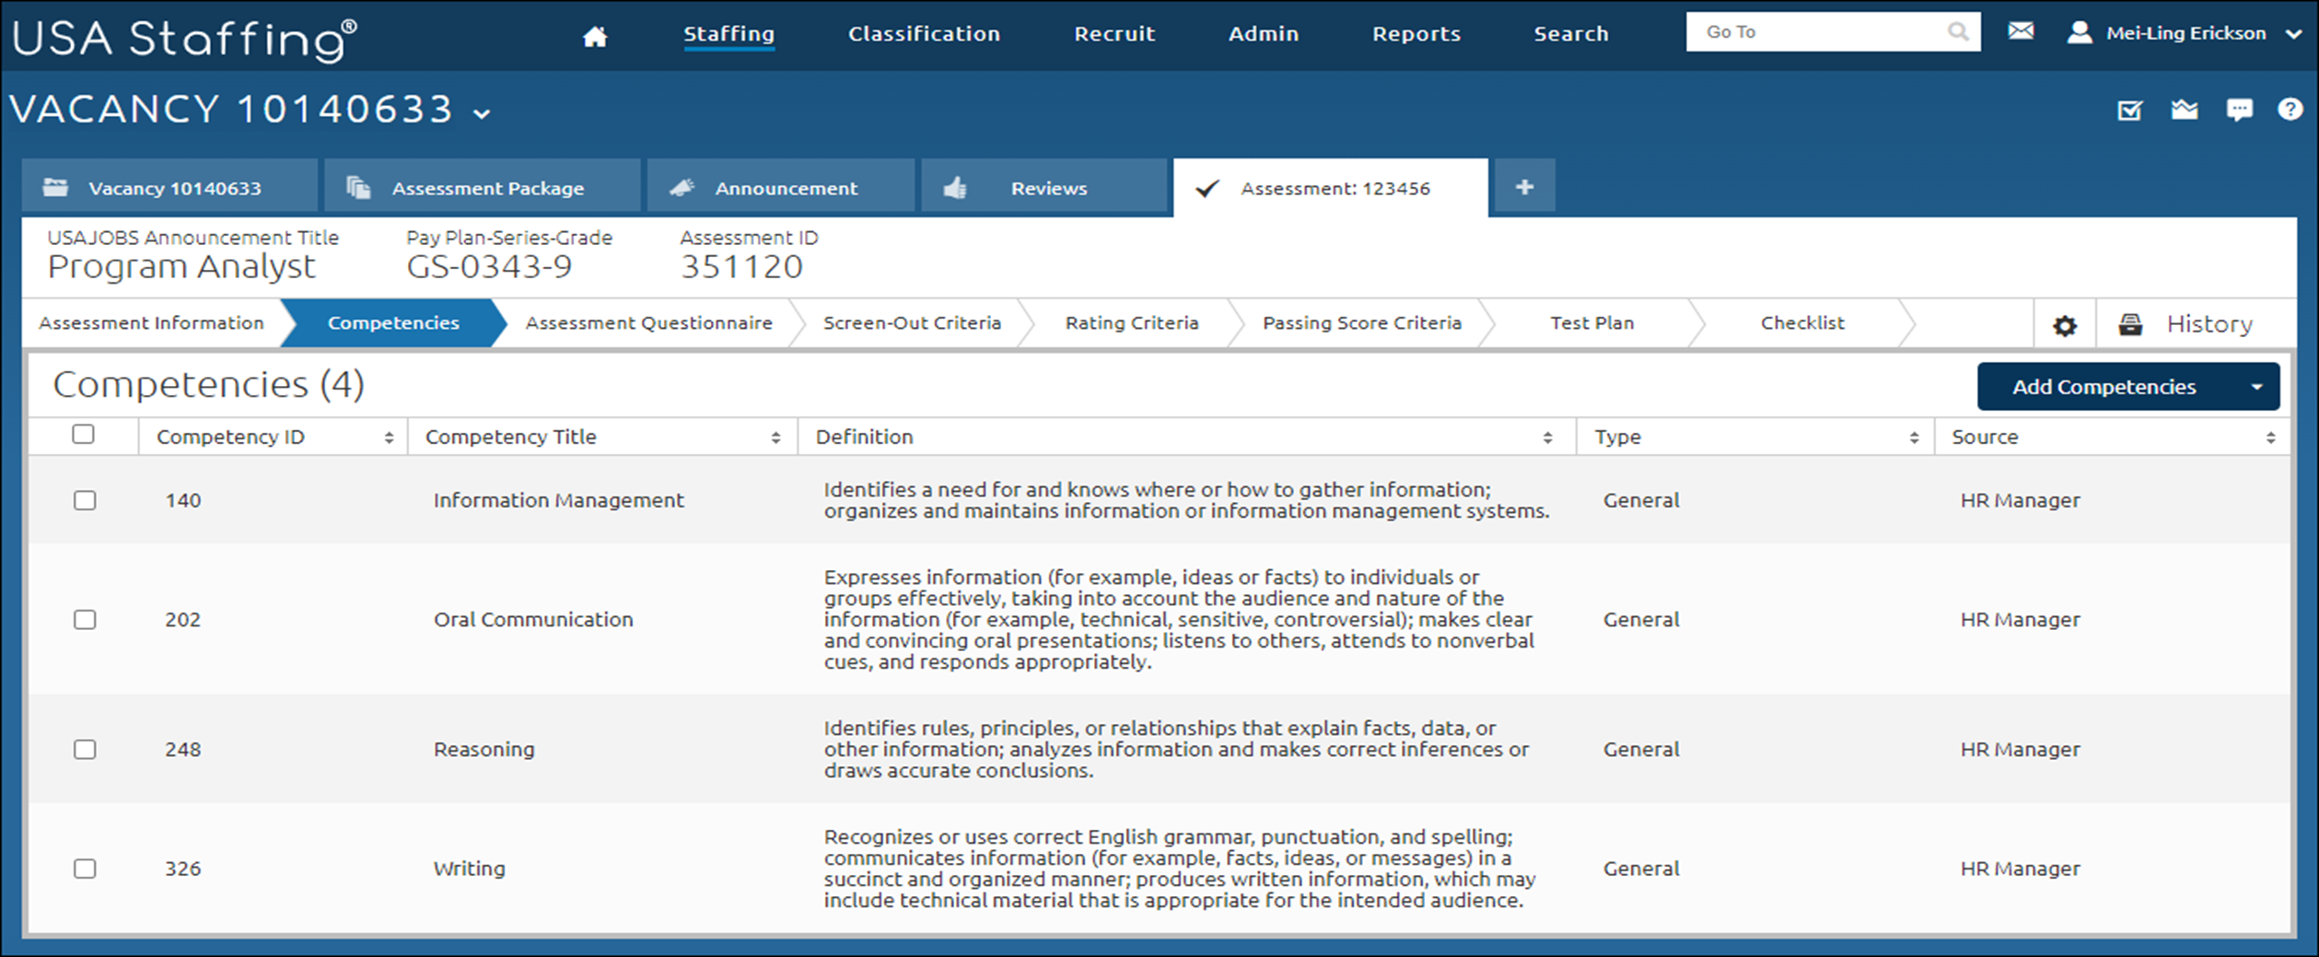Click the documents icon on Assessment Package tab
The height and width of the screenshot is (957, 2319).
click(358, 187)
